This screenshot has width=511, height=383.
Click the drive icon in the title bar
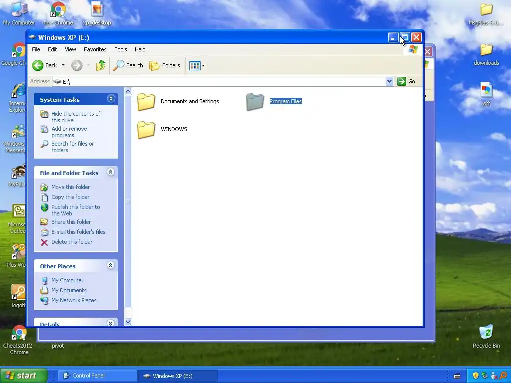click(32, 37)
